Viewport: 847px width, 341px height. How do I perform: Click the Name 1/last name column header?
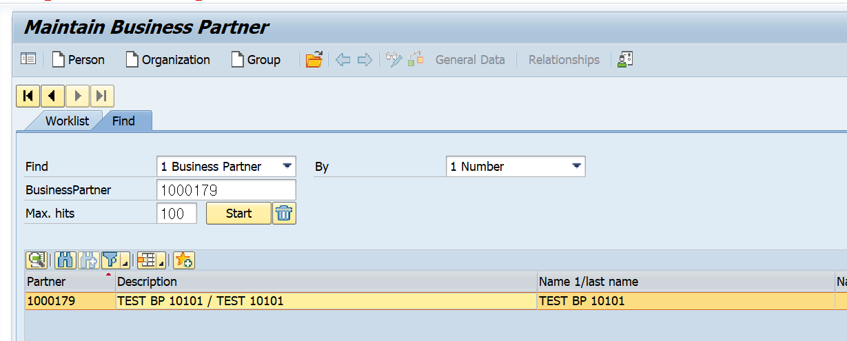686,282
